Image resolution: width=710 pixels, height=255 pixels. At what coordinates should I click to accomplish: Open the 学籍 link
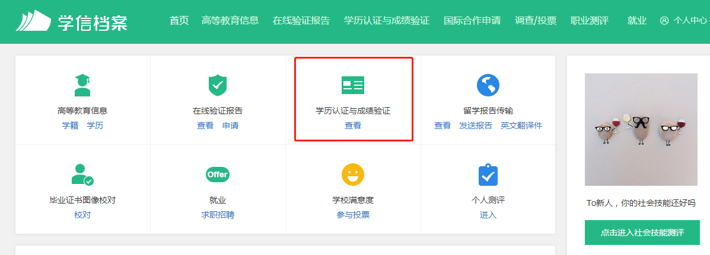click(70, 125)
